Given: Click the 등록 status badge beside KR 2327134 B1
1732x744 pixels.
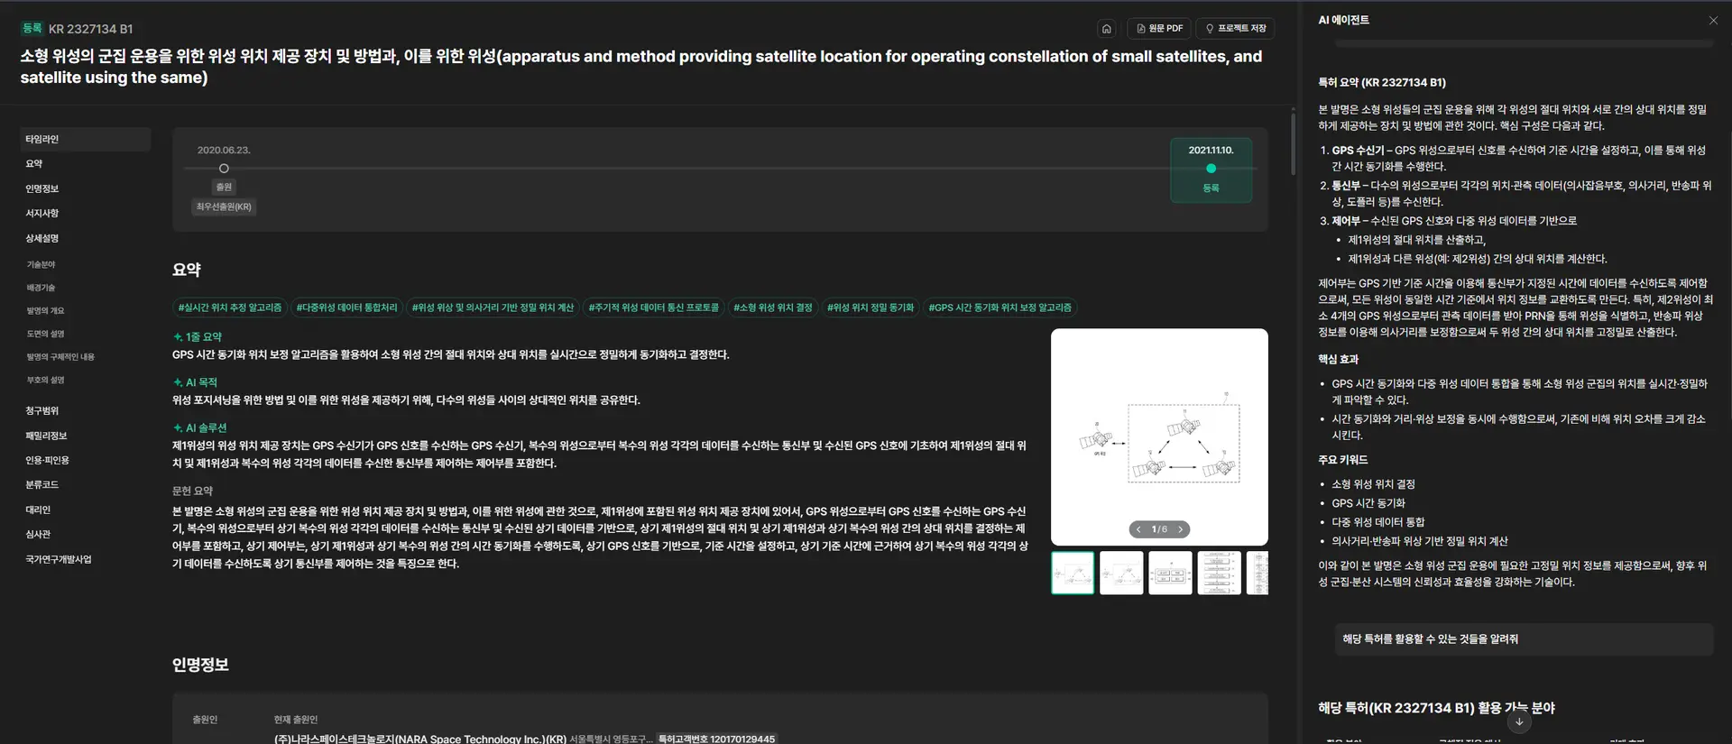Looking at the screenshot, I should tap(32, 29).
